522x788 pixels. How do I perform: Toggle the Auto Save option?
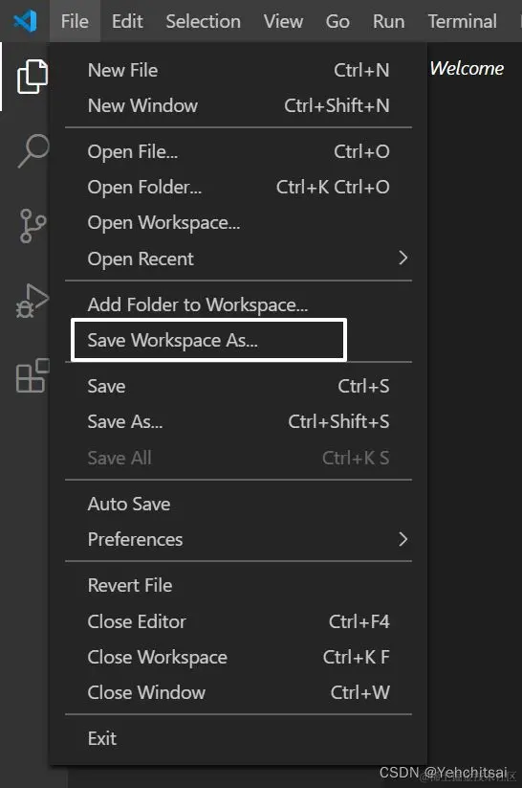pos(238,504)
